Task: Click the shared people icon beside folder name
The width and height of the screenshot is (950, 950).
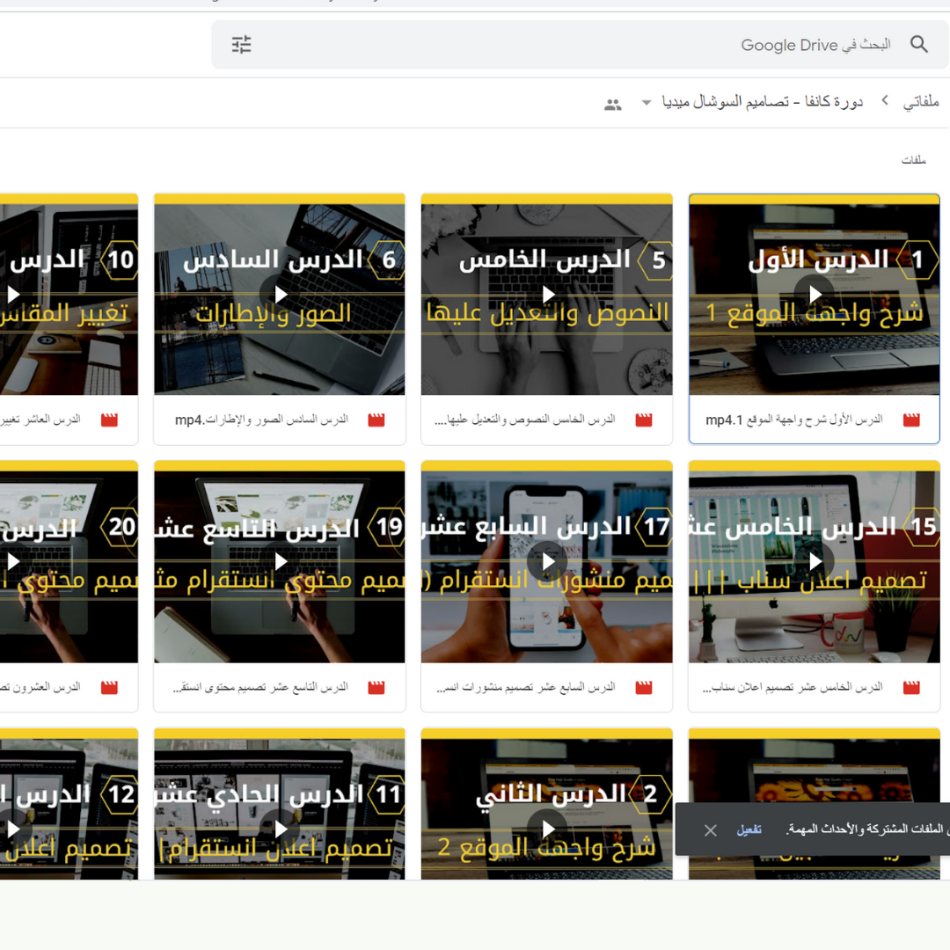Action: (x=613, y=105)
